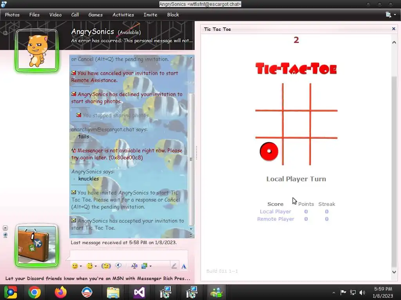401x300 pixels.
Task: Place a mark in the top-left square
Action: point(269,96)
